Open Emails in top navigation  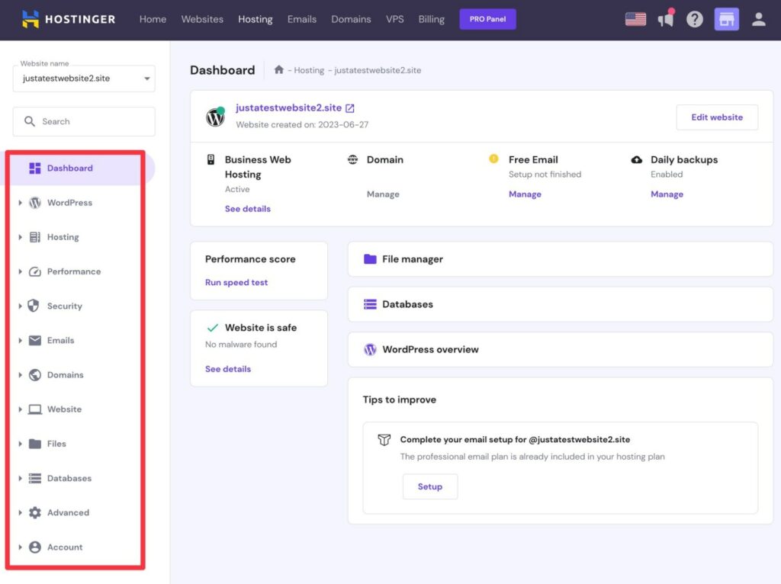[x=302, y=19]
